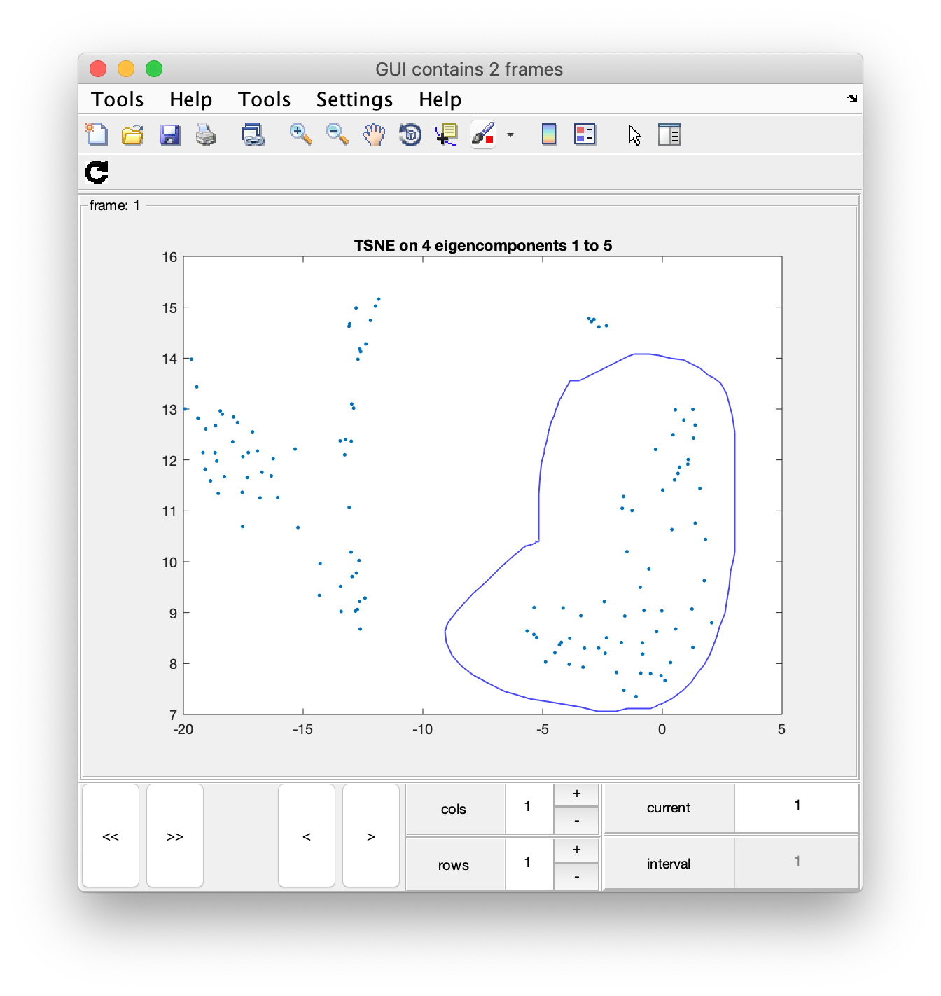Image resolution: width=941 pixels, height=996 pixels.
Task: Click the interval label button
Action: (x=669, y=864)
